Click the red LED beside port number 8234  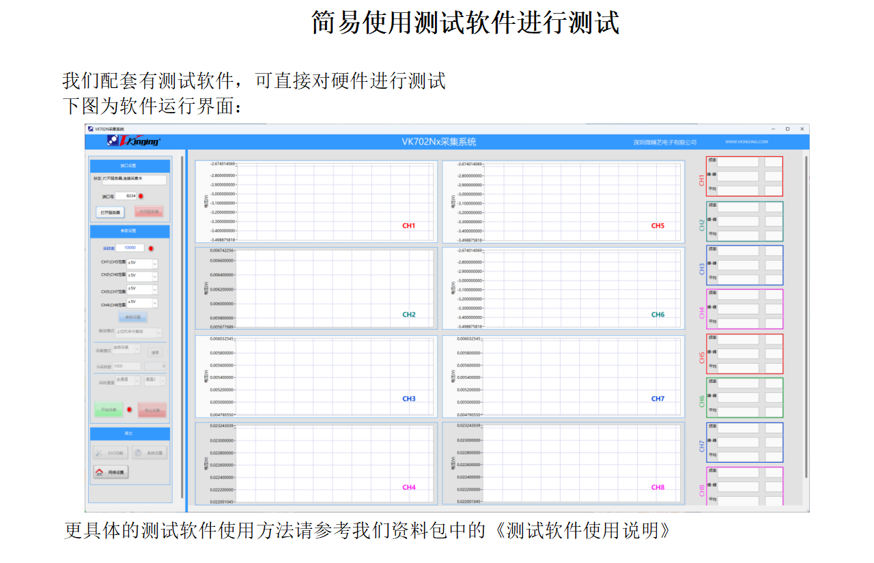(x=141, y=196)
